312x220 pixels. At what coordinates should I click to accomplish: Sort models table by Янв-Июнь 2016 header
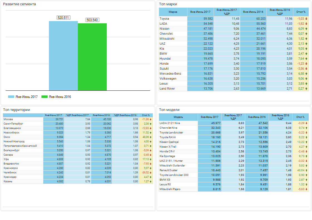[257, 117]
